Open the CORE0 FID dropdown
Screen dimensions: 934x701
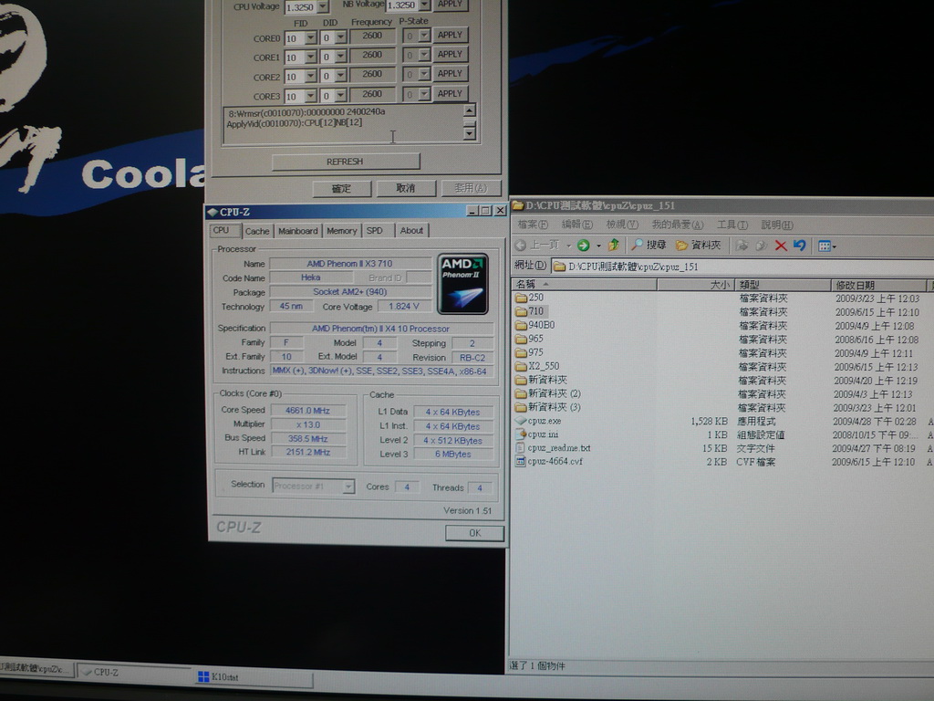click(x=310, y=38)
